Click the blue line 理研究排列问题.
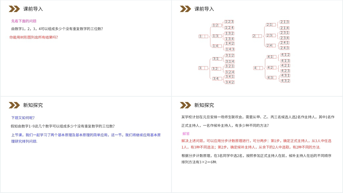This screenshot has width=343, height=193. coord(24,141)
